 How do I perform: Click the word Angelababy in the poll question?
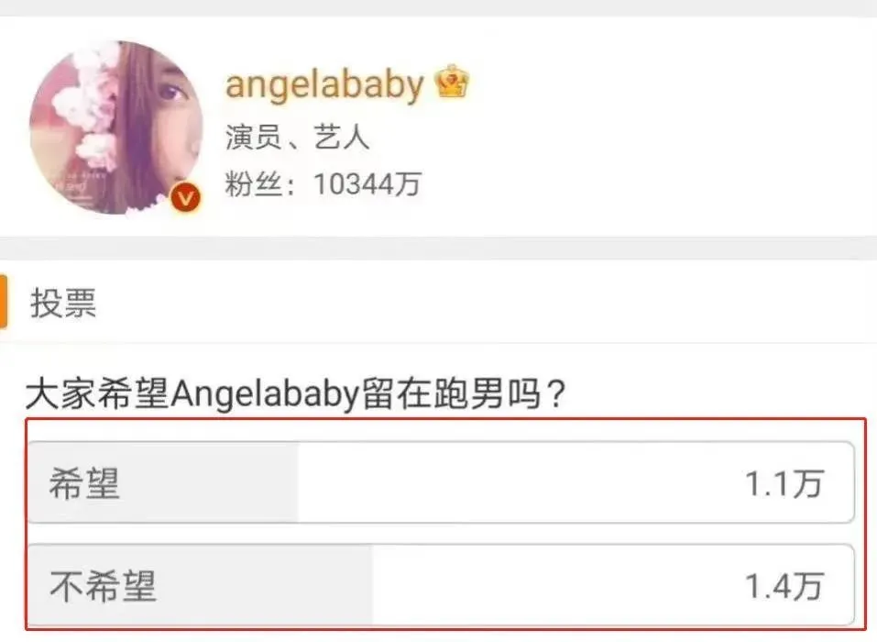[264, 394]
